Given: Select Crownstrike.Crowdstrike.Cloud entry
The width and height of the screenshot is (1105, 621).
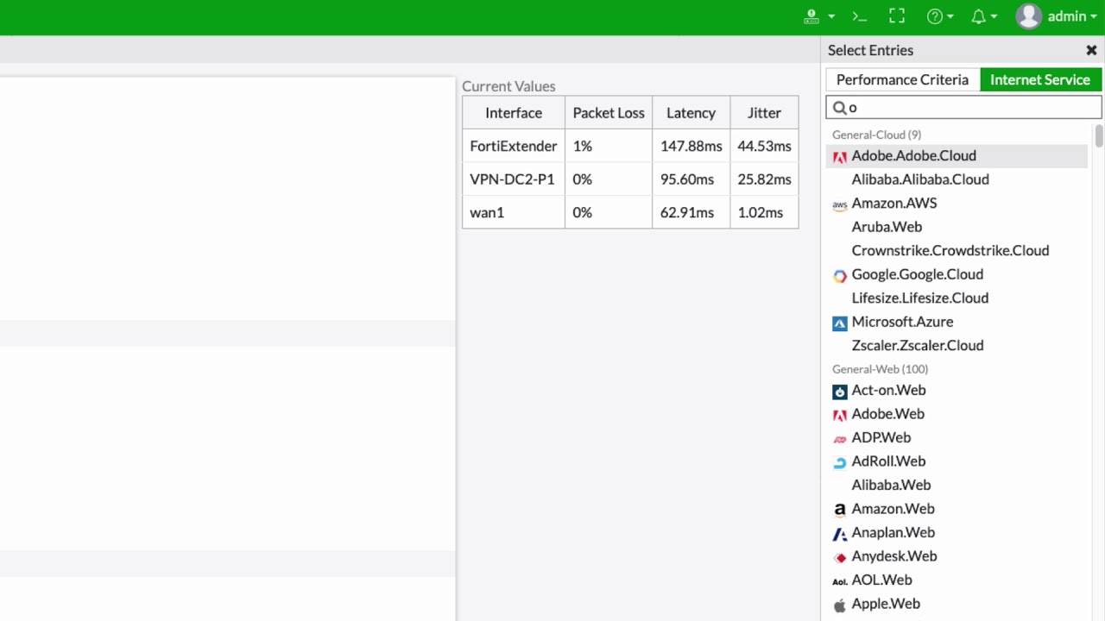Looking at the screenshot, I should 950,250.
